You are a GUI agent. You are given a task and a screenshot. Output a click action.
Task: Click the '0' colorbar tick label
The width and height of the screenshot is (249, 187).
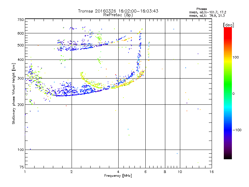tap(233, 93)
